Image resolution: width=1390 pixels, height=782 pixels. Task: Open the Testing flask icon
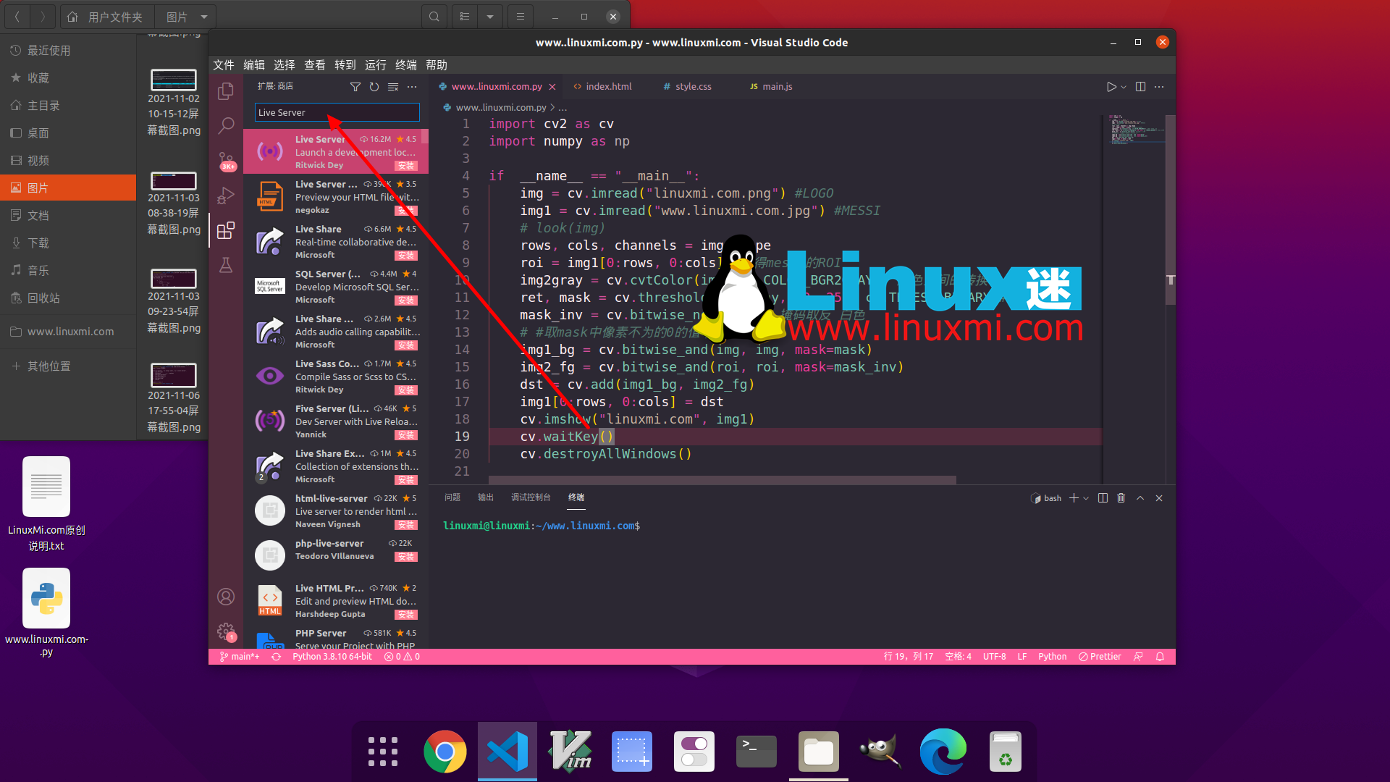(226, 265)
